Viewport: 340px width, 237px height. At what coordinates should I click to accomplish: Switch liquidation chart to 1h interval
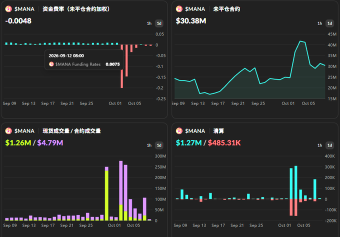pyautogui.click(x=320, y=145)
